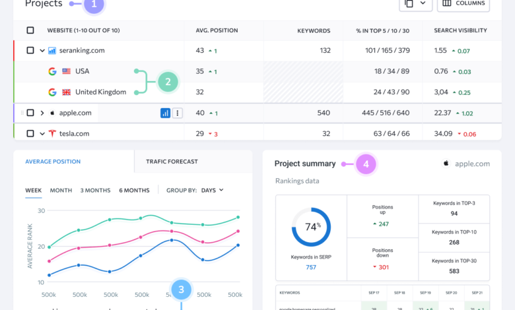Grab the apple.com row drag handle
515x310 pixels.
(22, 113)
